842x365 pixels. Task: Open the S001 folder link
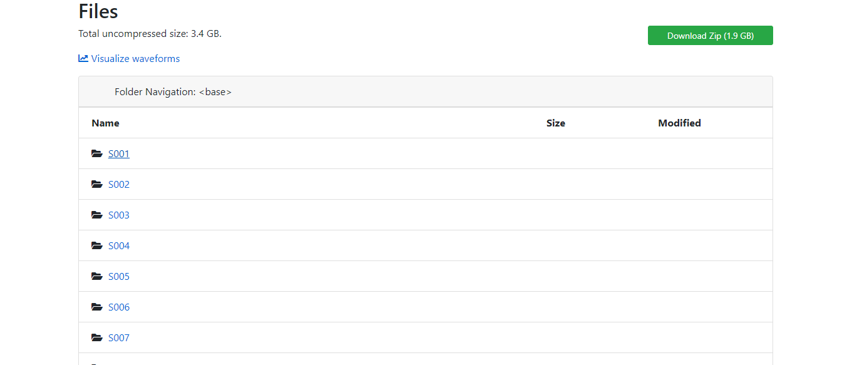click(x=119, y=153)
